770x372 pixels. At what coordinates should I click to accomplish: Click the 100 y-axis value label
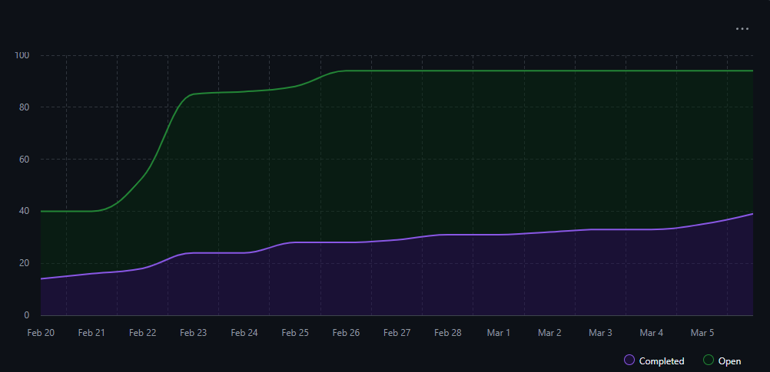point(22,55)
